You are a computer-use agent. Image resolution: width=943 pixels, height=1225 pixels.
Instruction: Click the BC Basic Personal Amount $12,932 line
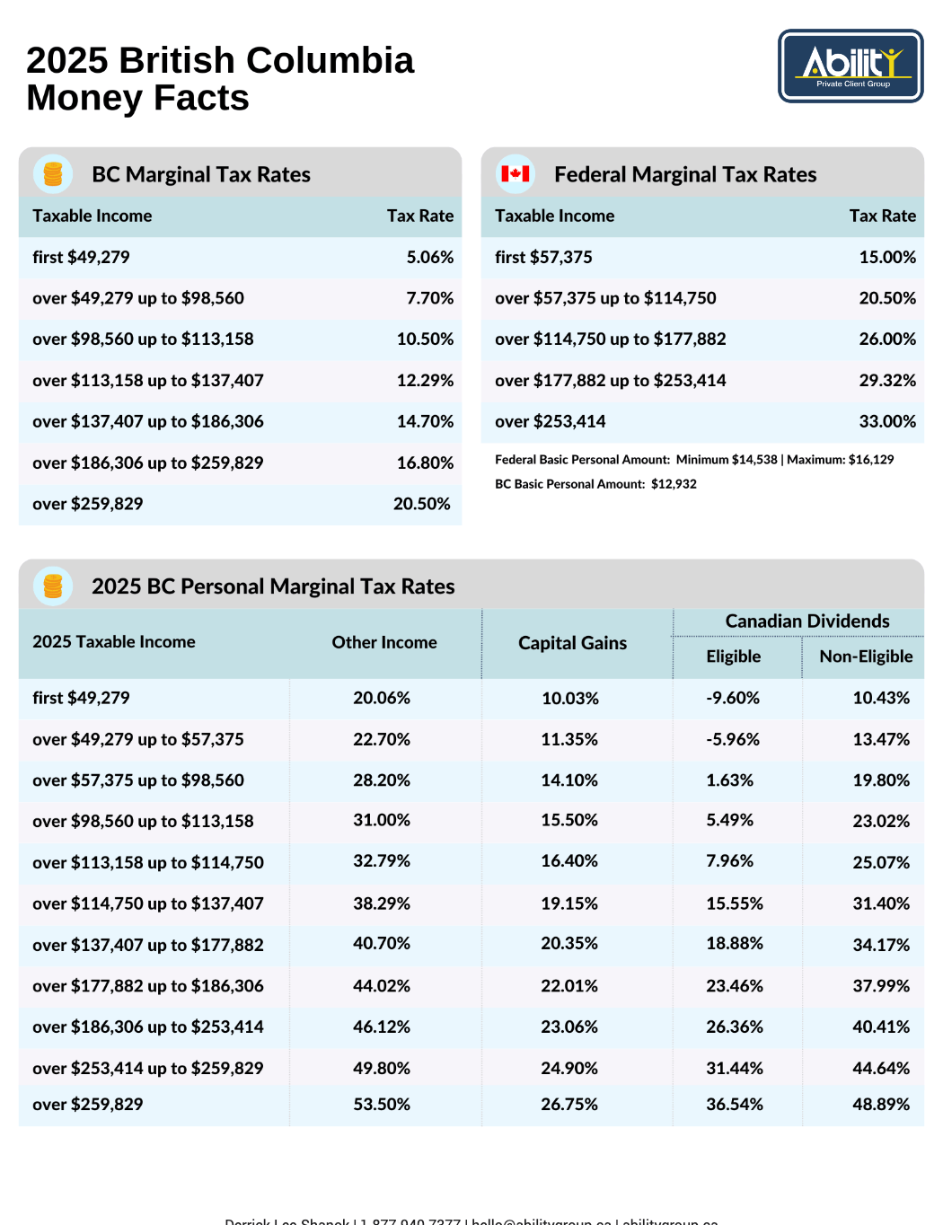[595, 484]
